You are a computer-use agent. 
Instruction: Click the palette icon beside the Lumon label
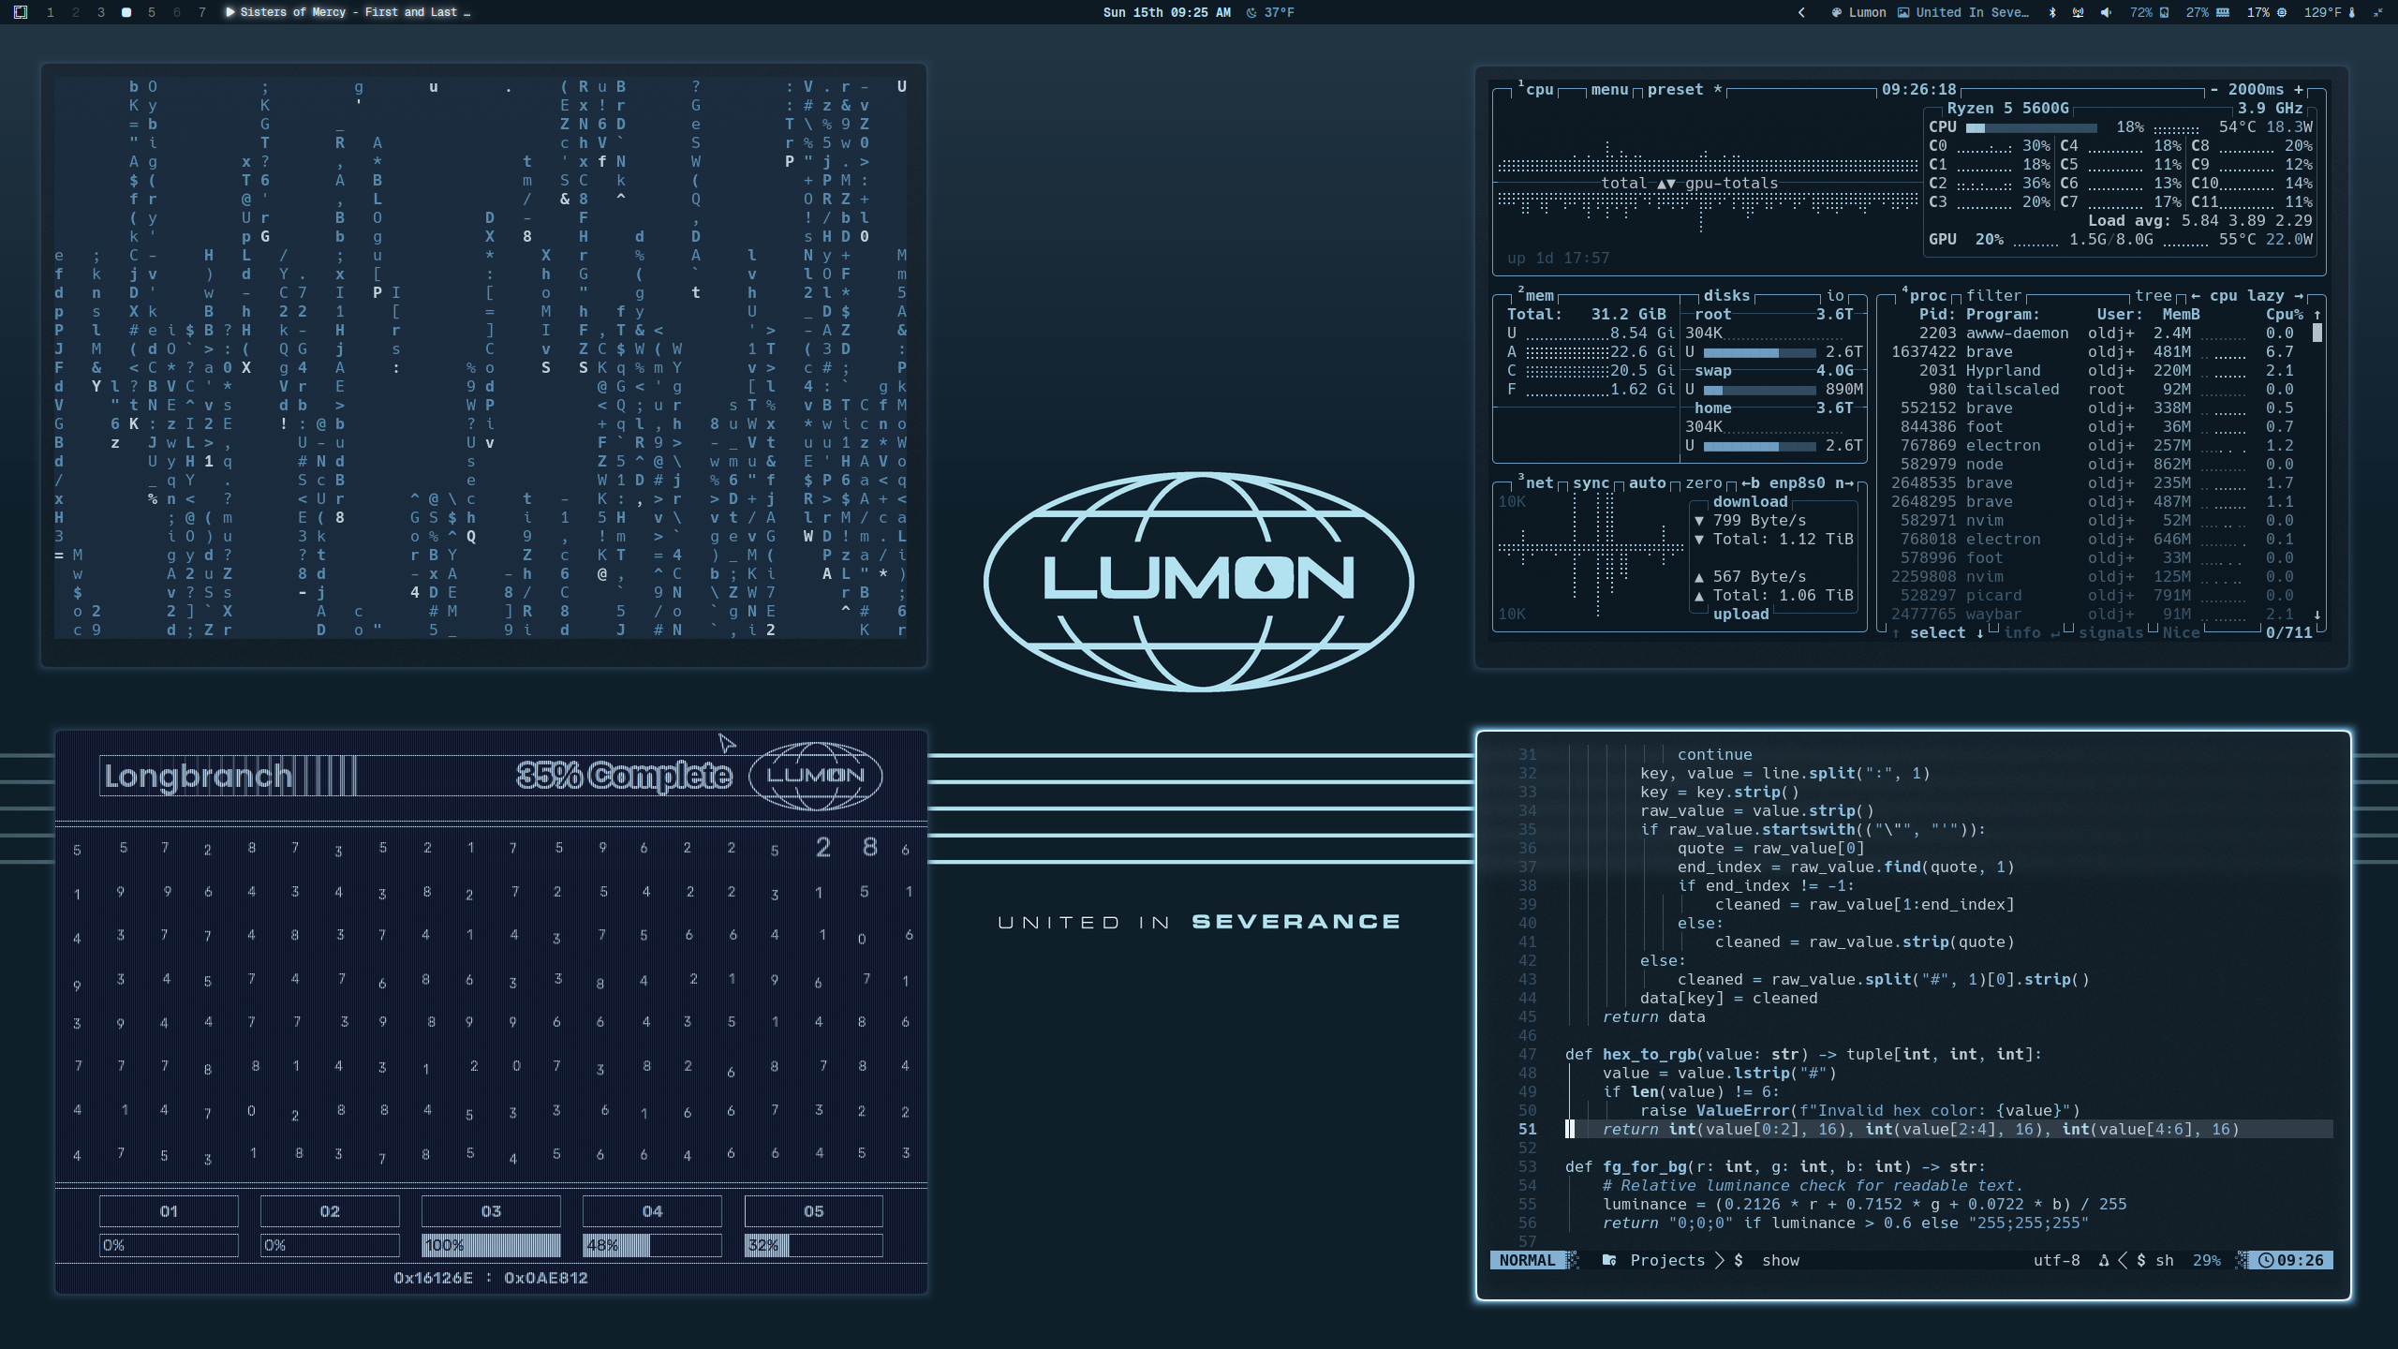1837,12
